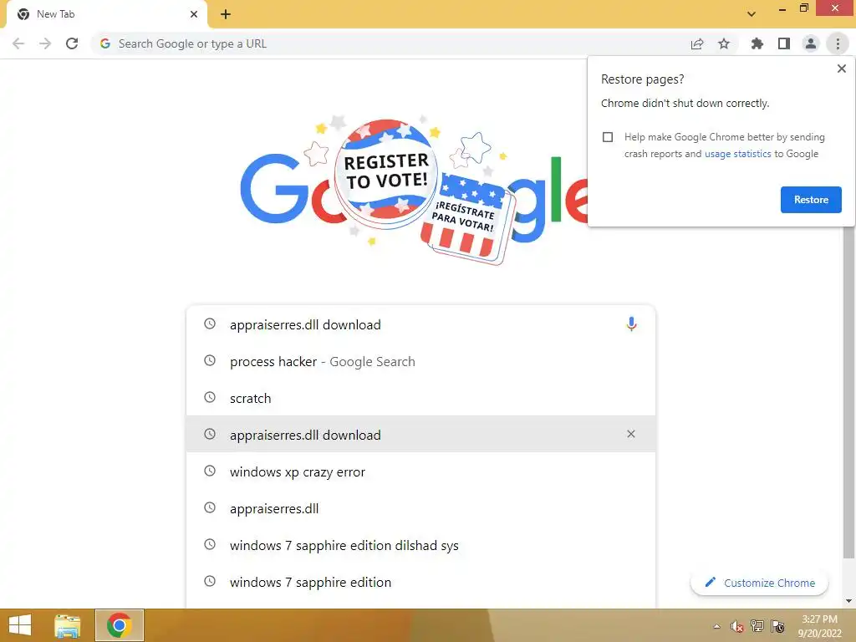
Task: Enable sending crash reports checkbox
Action: (608, 137)
